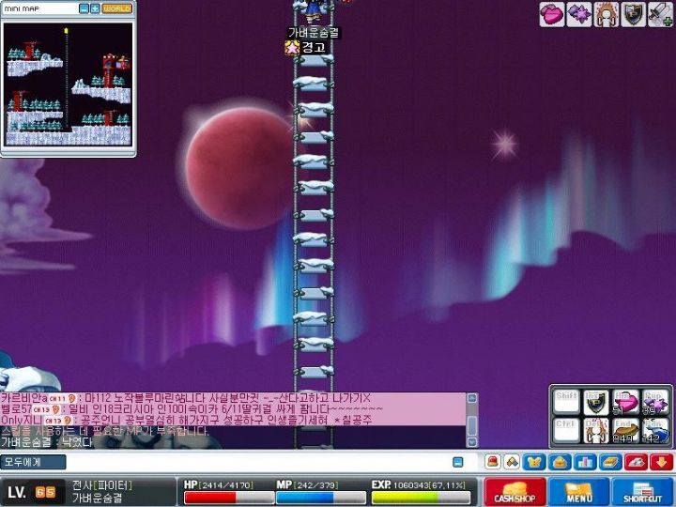Click the mini map terrain preview
The height and width of the screenshot is (507, 676).
click(x=69, y=84)
